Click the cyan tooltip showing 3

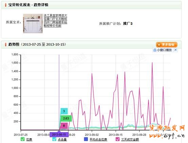tap(64, 111)
